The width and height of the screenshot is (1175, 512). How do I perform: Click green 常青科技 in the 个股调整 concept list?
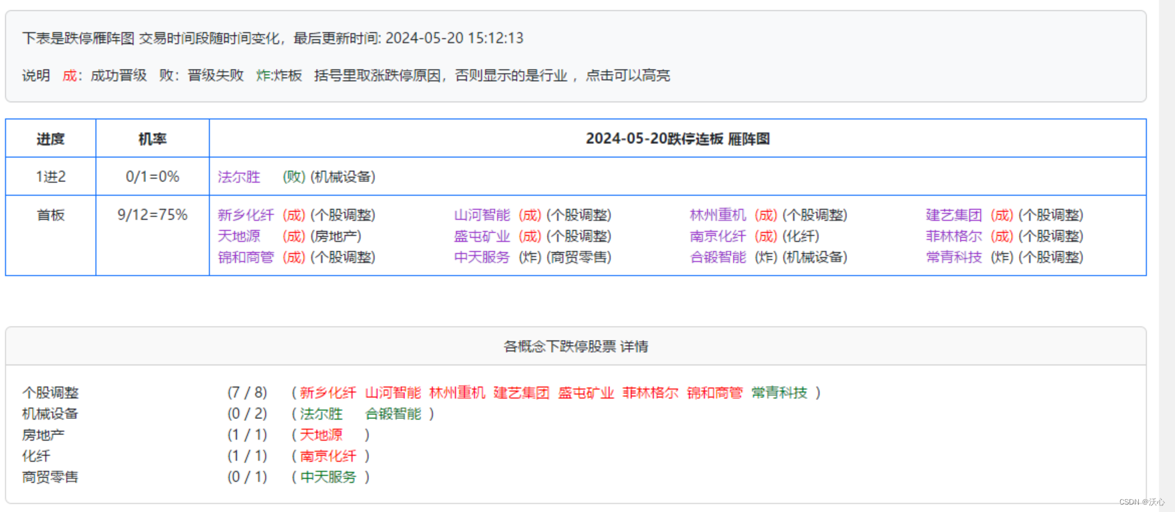point(779,393)
